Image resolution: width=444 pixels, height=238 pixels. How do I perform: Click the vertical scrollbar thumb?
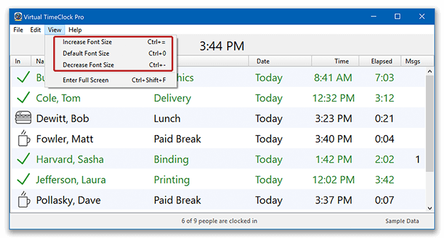[430, 123]
